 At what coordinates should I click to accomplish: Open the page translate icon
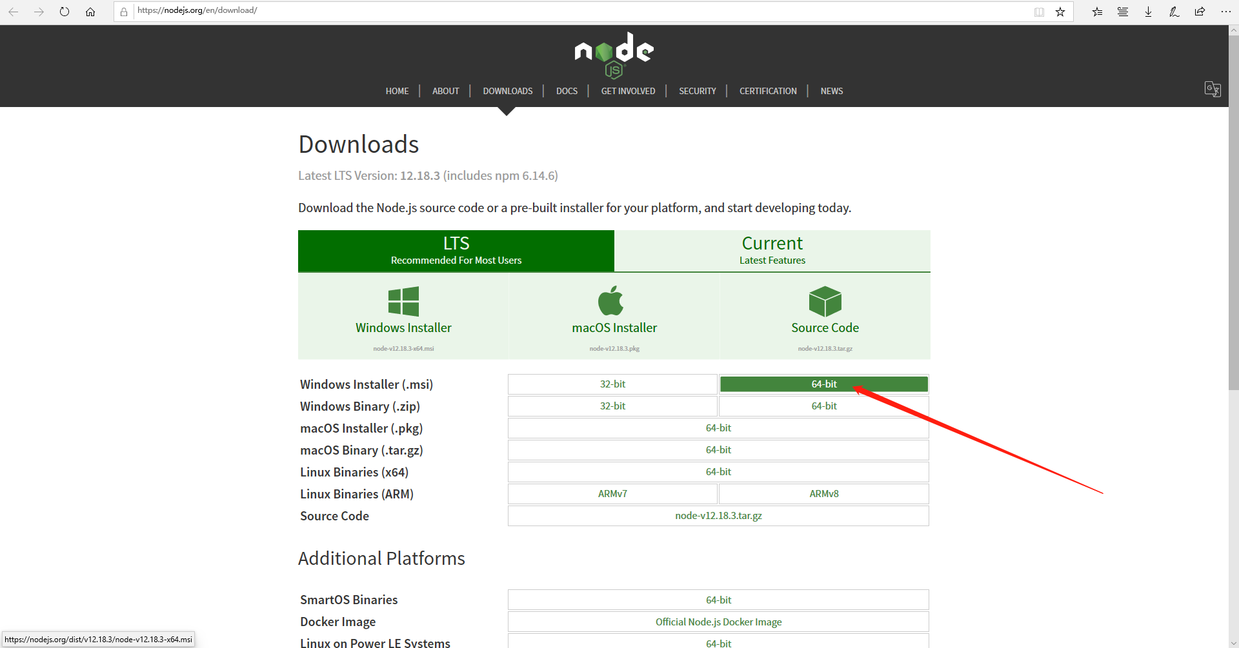click(x=1213, y=89)
